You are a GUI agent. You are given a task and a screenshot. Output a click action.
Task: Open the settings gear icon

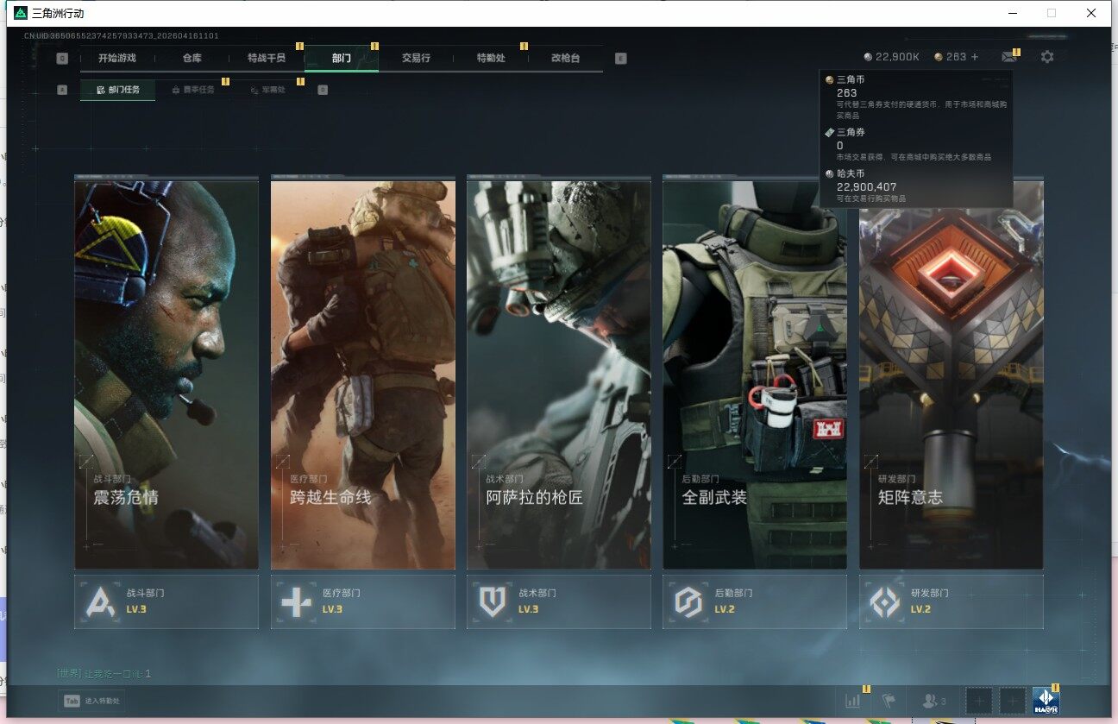tap(1047, 57)
